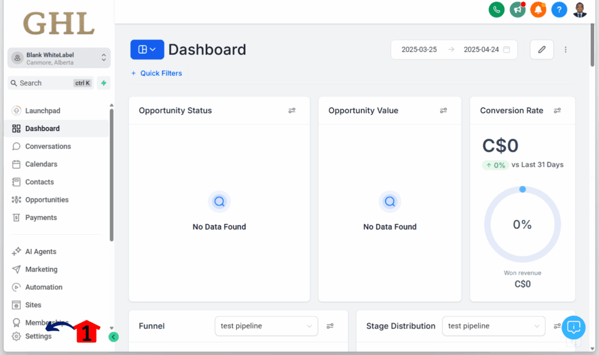The height and width of the screenshot is (355, 599).
Task: Open Automation in sidebar
Action: pos(57,287)
